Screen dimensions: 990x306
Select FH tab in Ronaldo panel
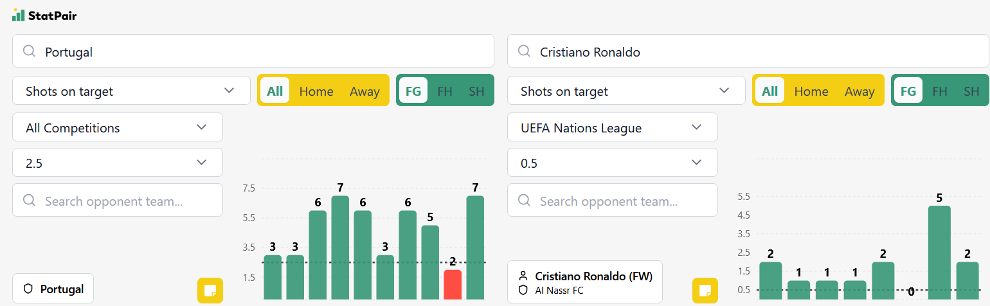pyautogui.click(x=940, y=91)
